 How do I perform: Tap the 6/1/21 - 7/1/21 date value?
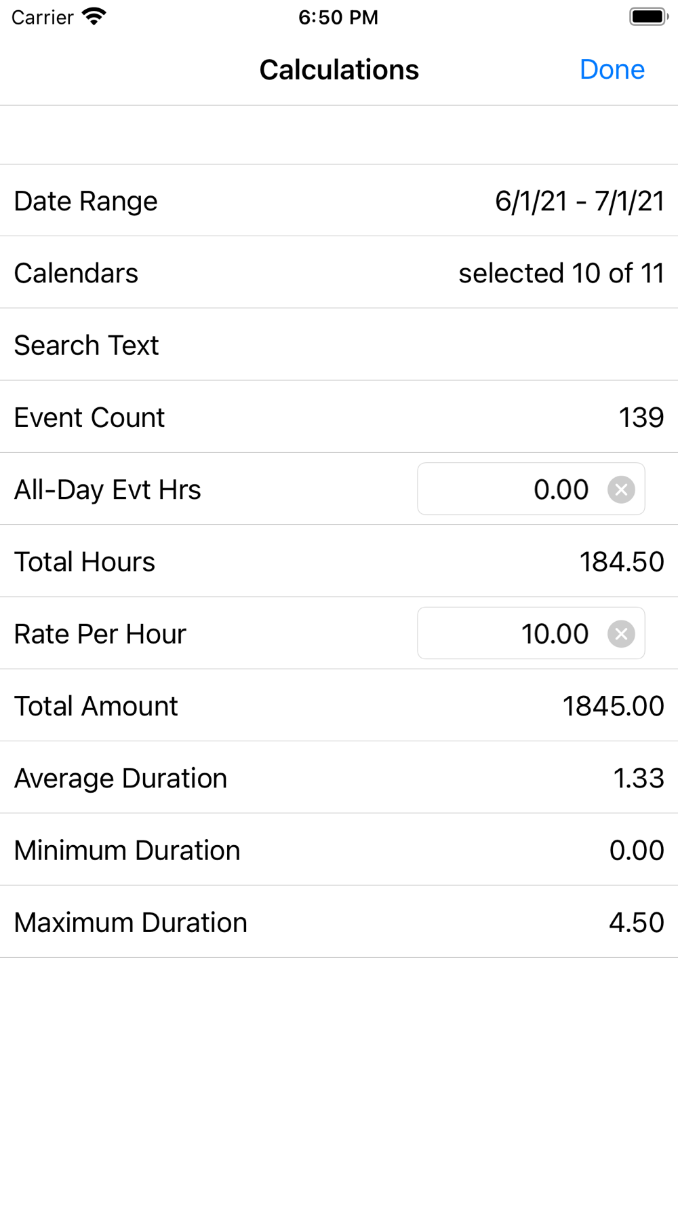pyautogui.click(x=579, y=201)
